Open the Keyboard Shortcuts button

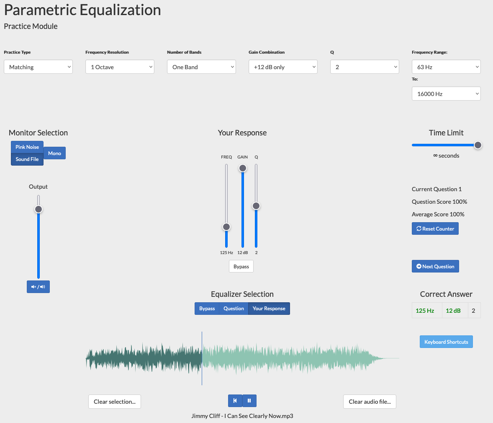coord(446,342)
